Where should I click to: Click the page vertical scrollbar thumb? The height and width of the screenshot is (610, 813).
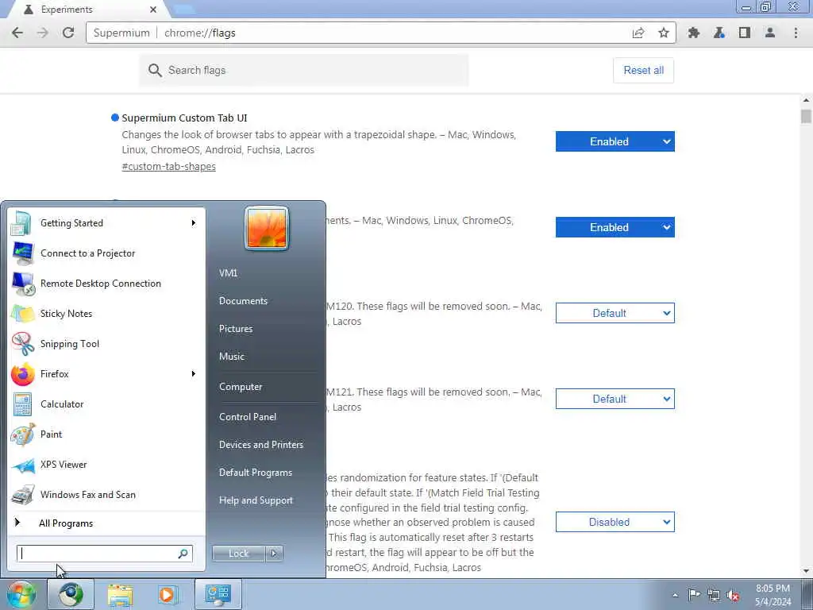coord(806,116)
